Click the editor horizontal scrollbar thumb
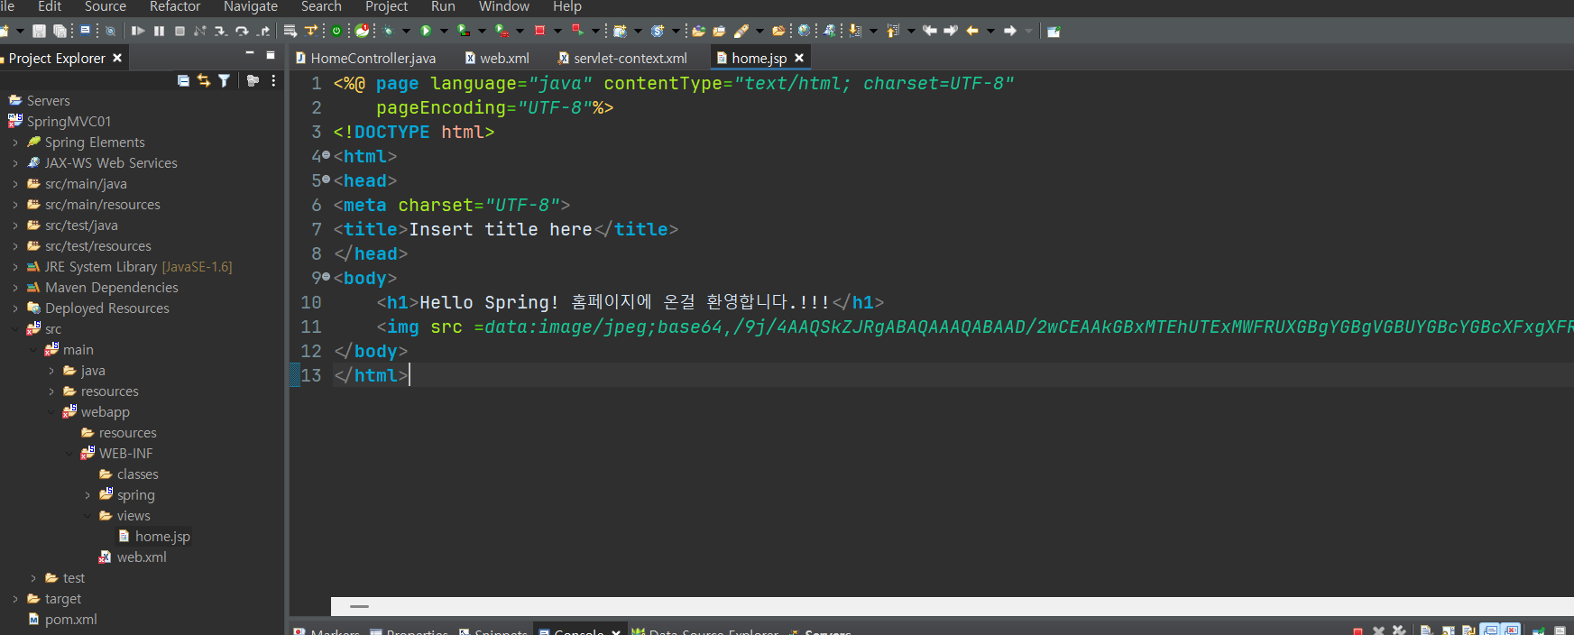This screenshot has height=635, width=1574. 359,606
